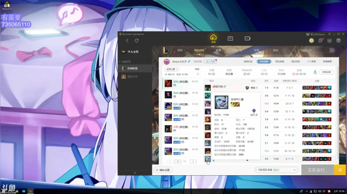This screenshot has width=347, height=194.
Task: Open the video/live icon in top bar
Action: (247, 38)
